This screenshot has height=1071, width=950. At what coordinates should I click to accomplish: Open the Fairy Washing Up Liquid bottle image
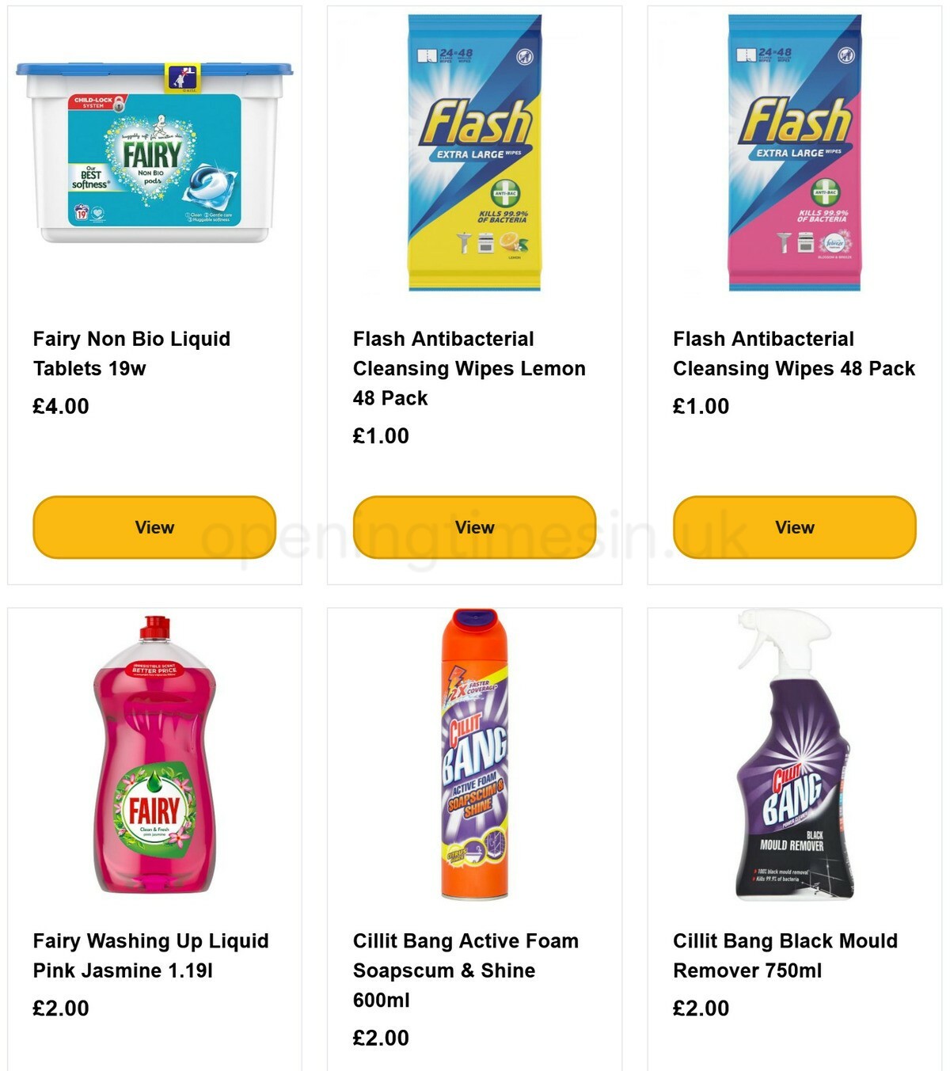[154, 760]
